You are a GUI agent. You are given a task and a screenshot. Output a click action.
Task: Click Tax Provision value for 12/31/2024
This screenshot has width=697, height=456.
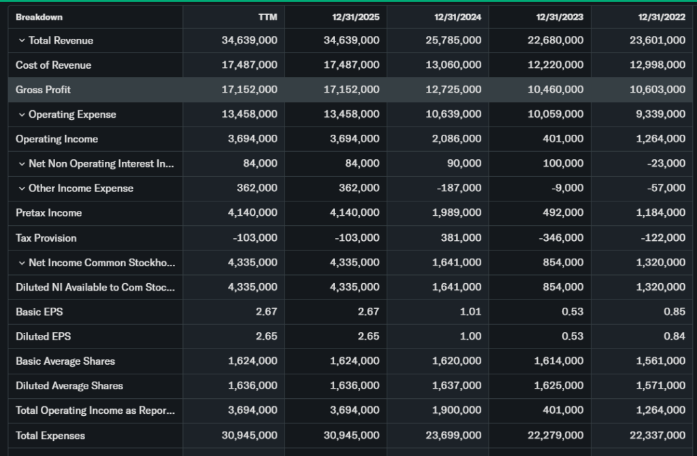coord(464,238)
